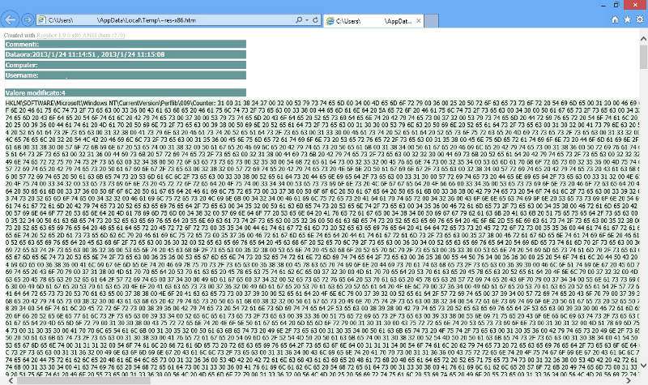648x385 pixels.
Task: Click the 'Username:' header row
Action: 126,75
